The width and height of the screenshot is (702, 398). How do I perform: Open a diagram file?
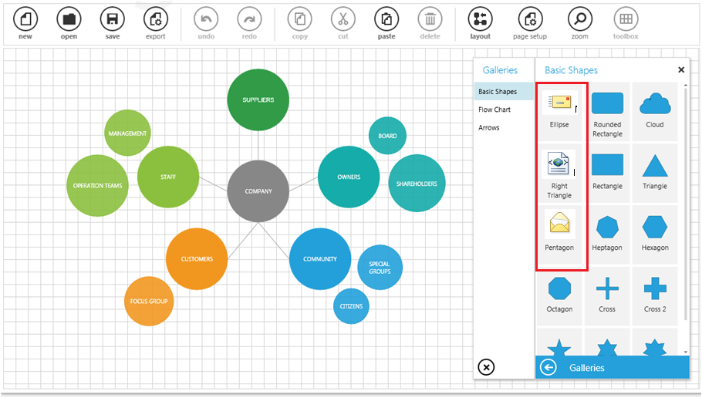click(69, 19)
